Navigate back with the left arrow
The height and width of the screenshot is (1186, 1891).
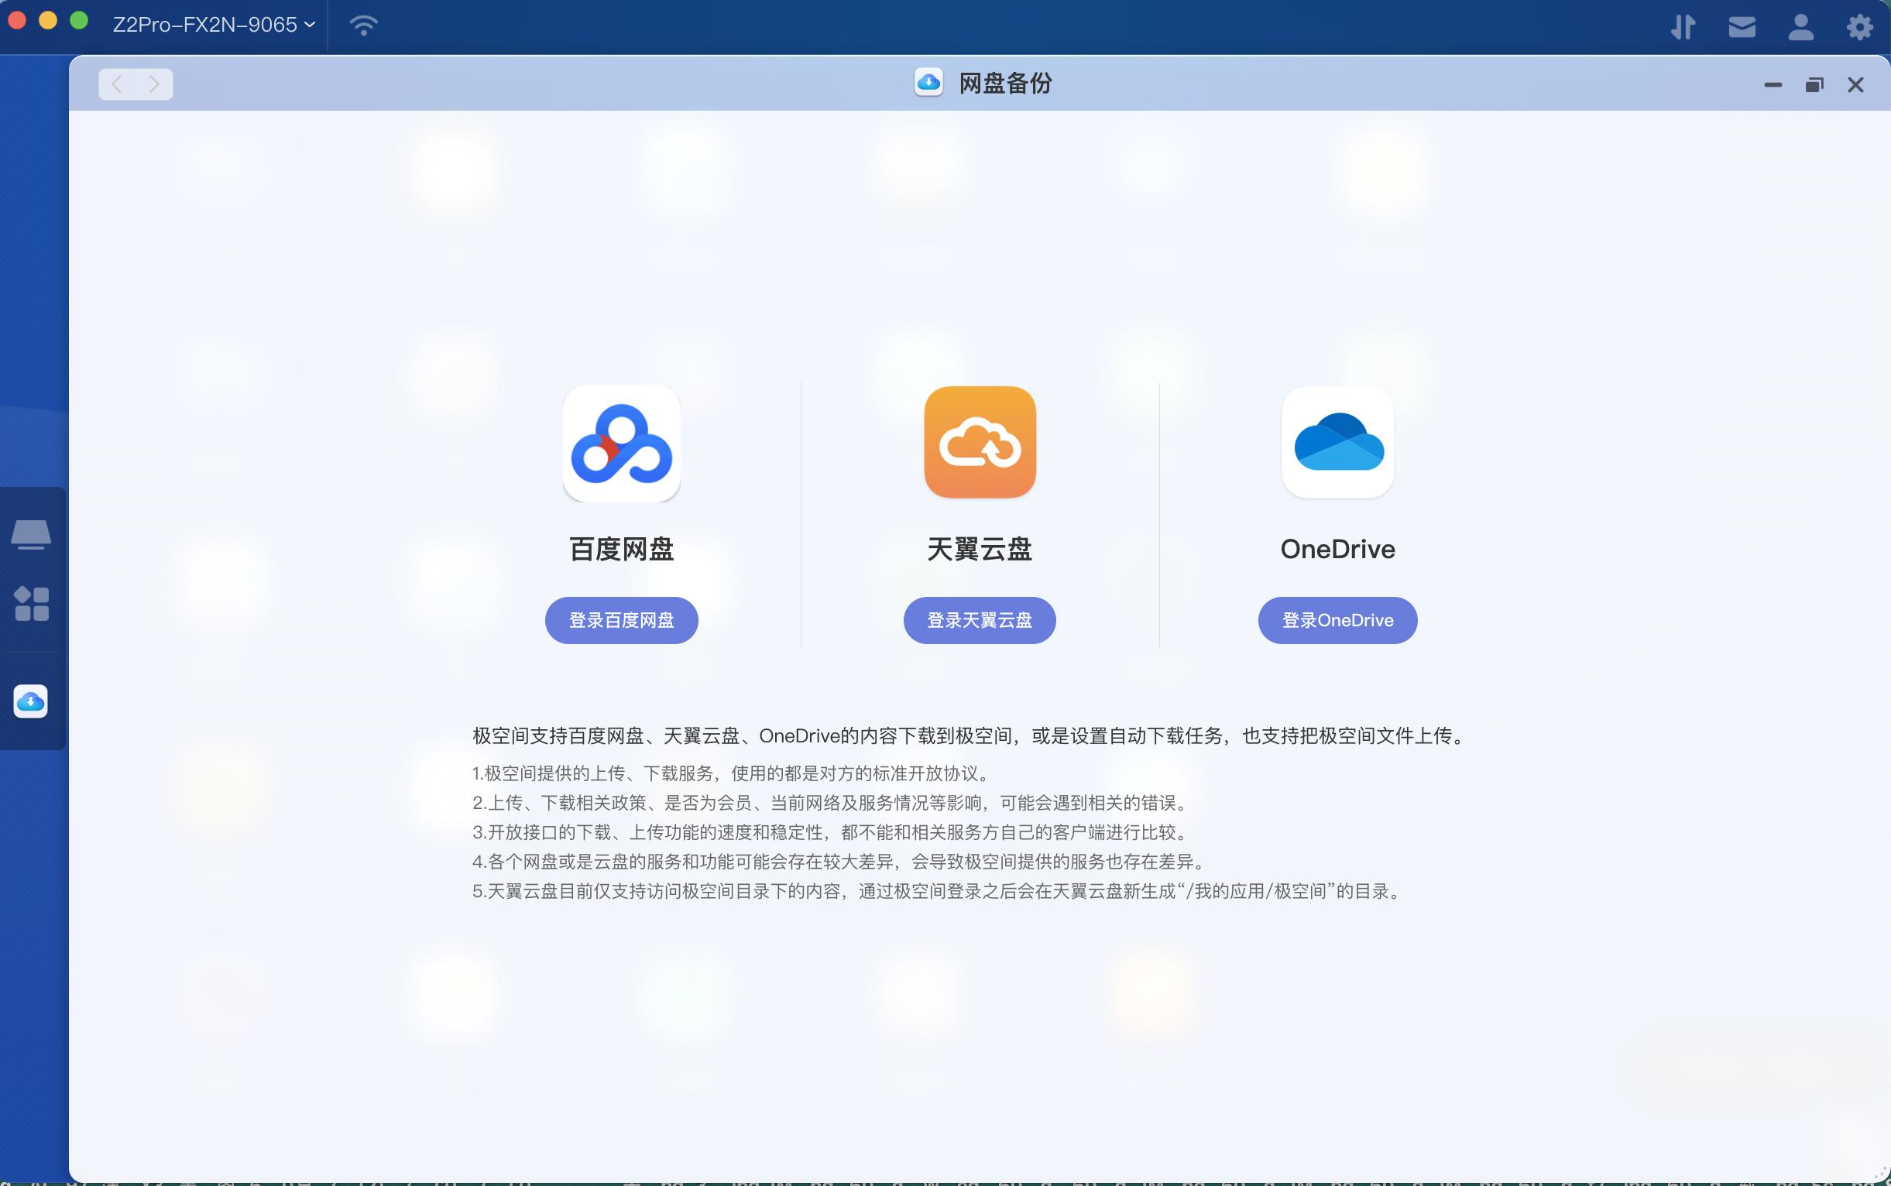(117, 83)
